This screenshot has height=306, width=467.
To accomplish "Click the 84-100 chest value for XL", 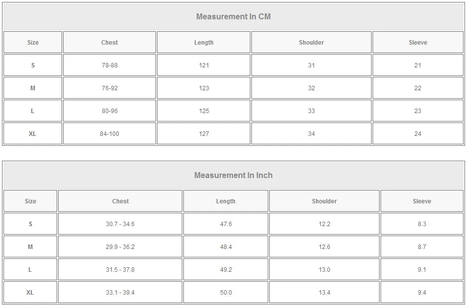I will pyautogui.click(x=109, y=134).
